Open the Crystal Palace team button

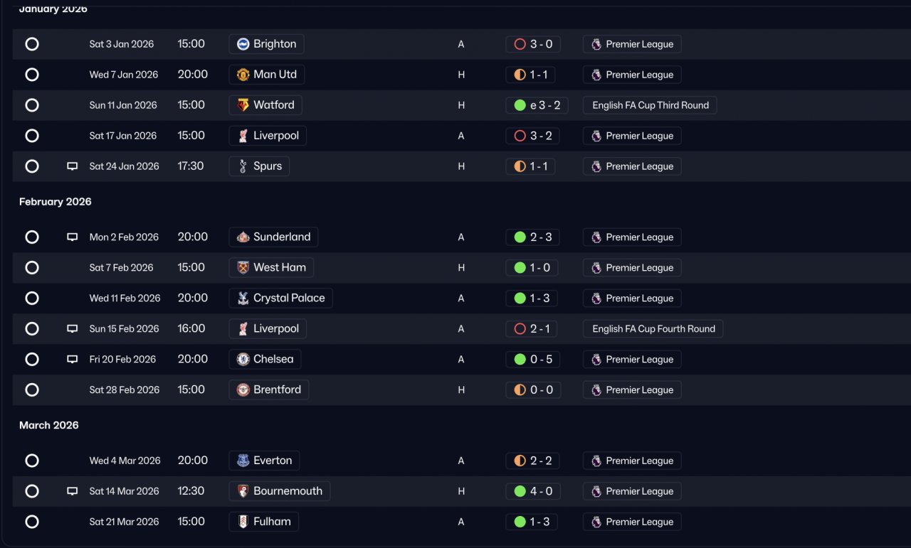pos(280,299)
